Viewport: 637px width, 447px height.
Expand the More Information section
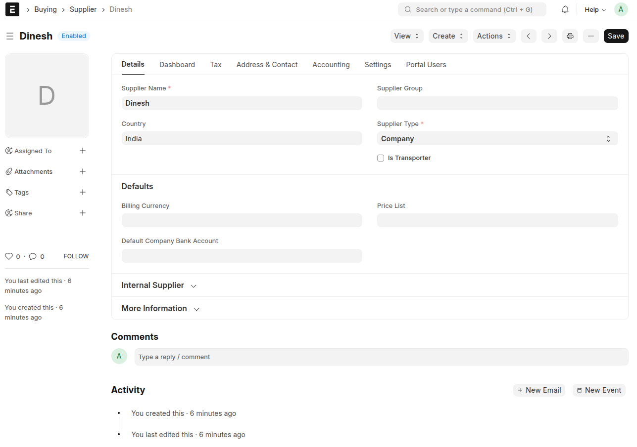tap(160, 309)
